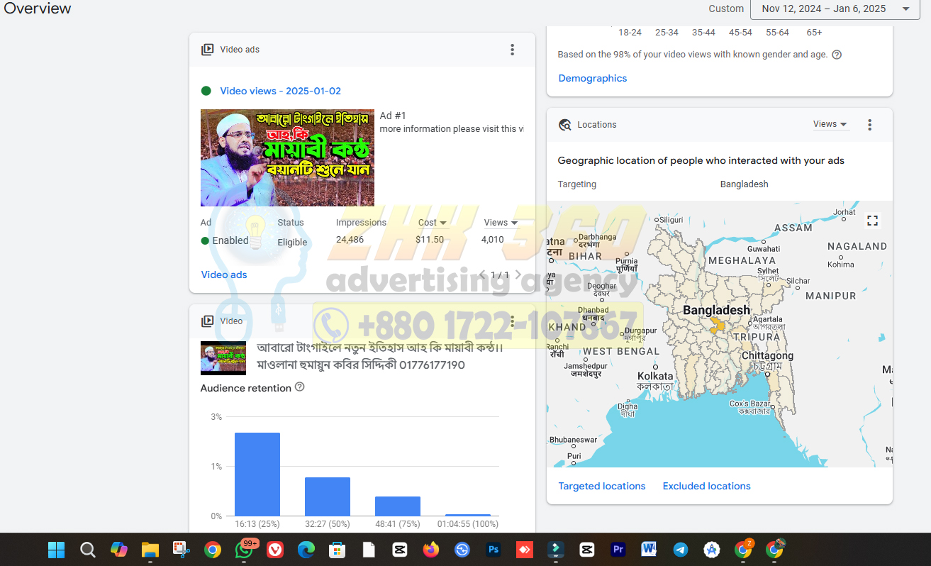Open the Views dropdown in Locations card
The image size is (931, 566).
pyautogui.click(x=830, y=124)
